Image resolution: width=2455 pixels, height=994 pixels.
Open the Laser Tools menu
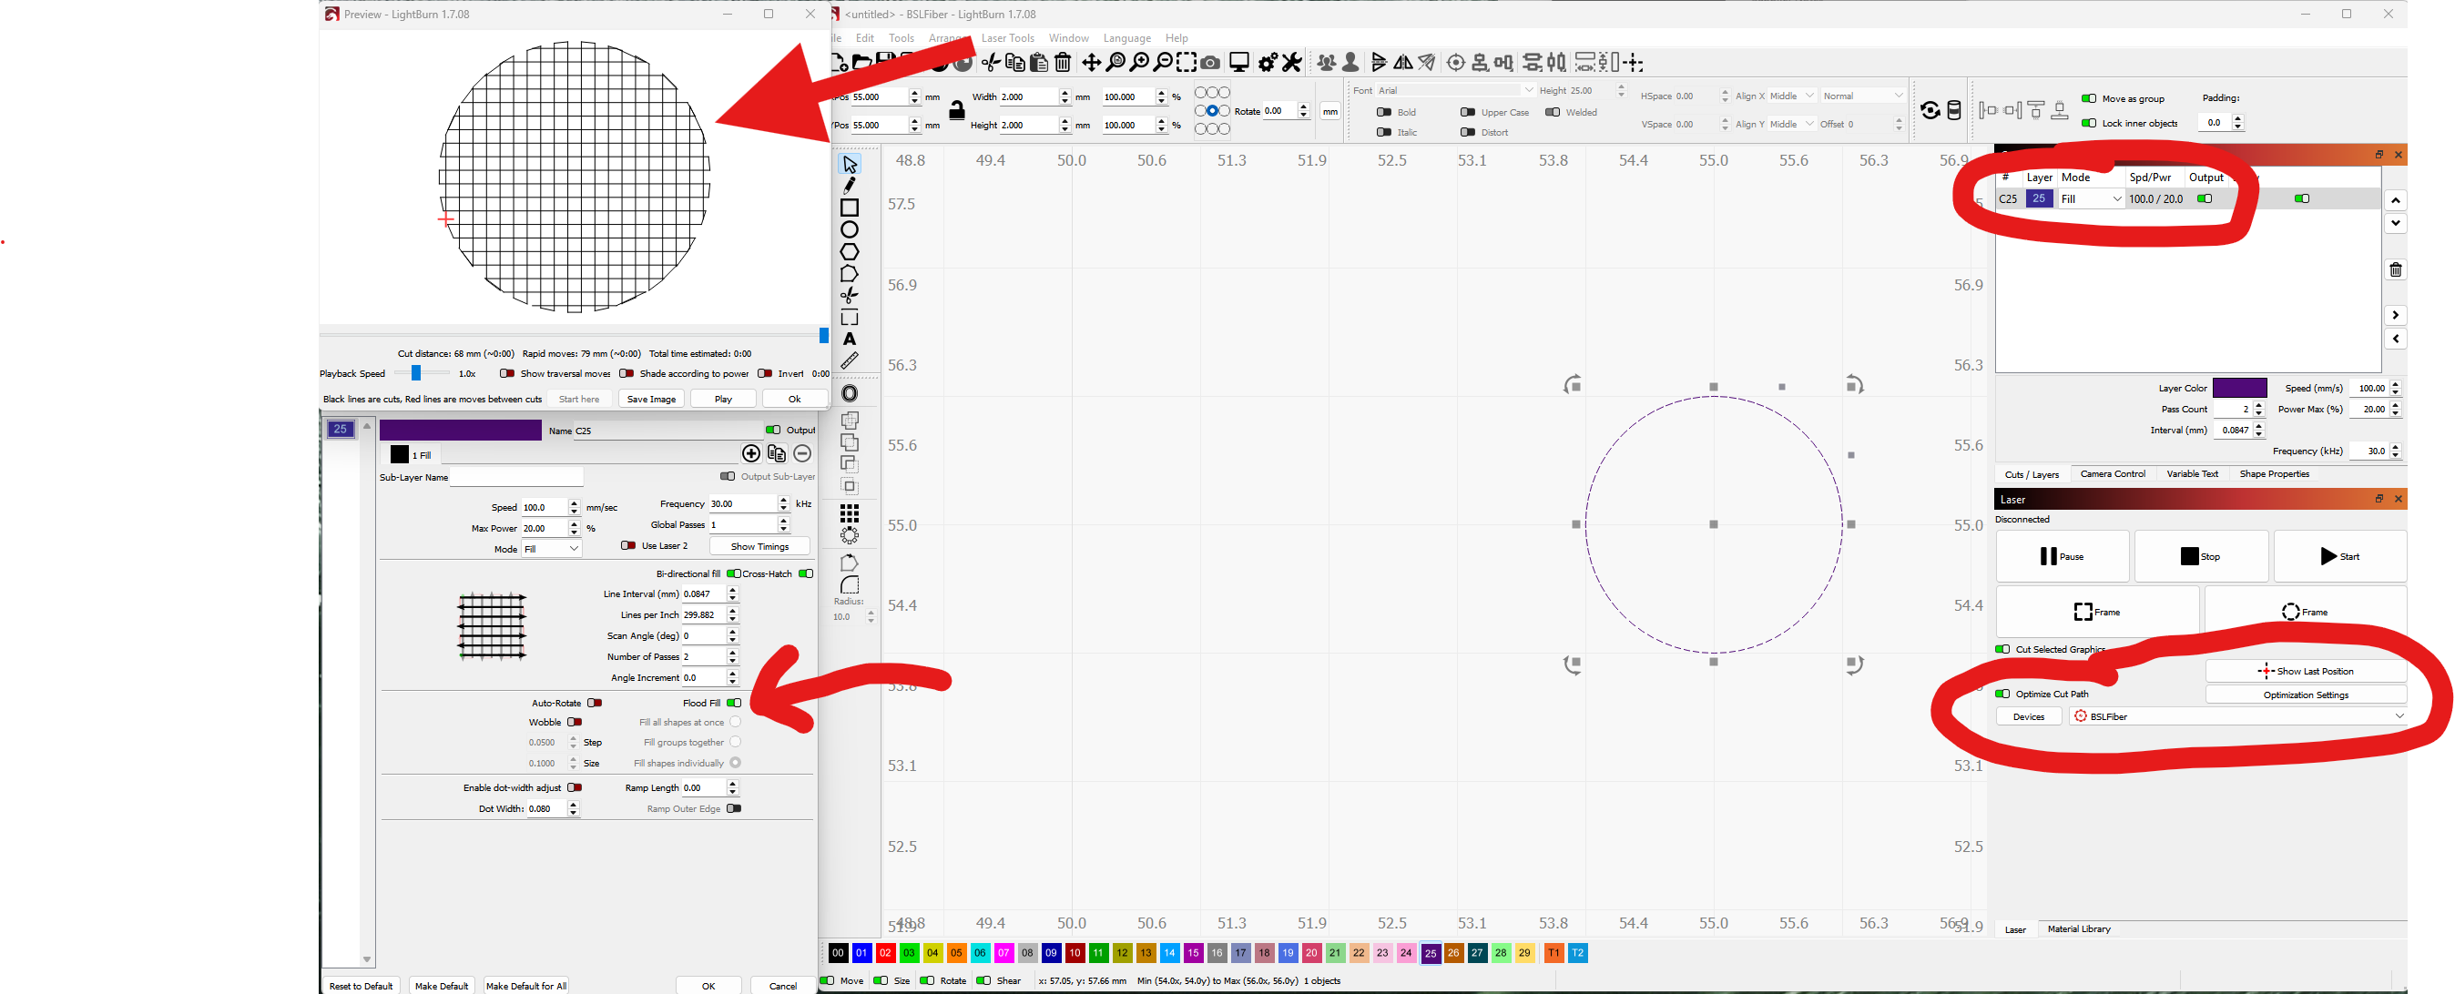1007,38
